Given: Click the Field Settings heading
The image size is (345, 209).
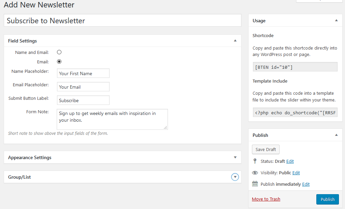Looking at the screenshot, I should (x=23, y=41).
